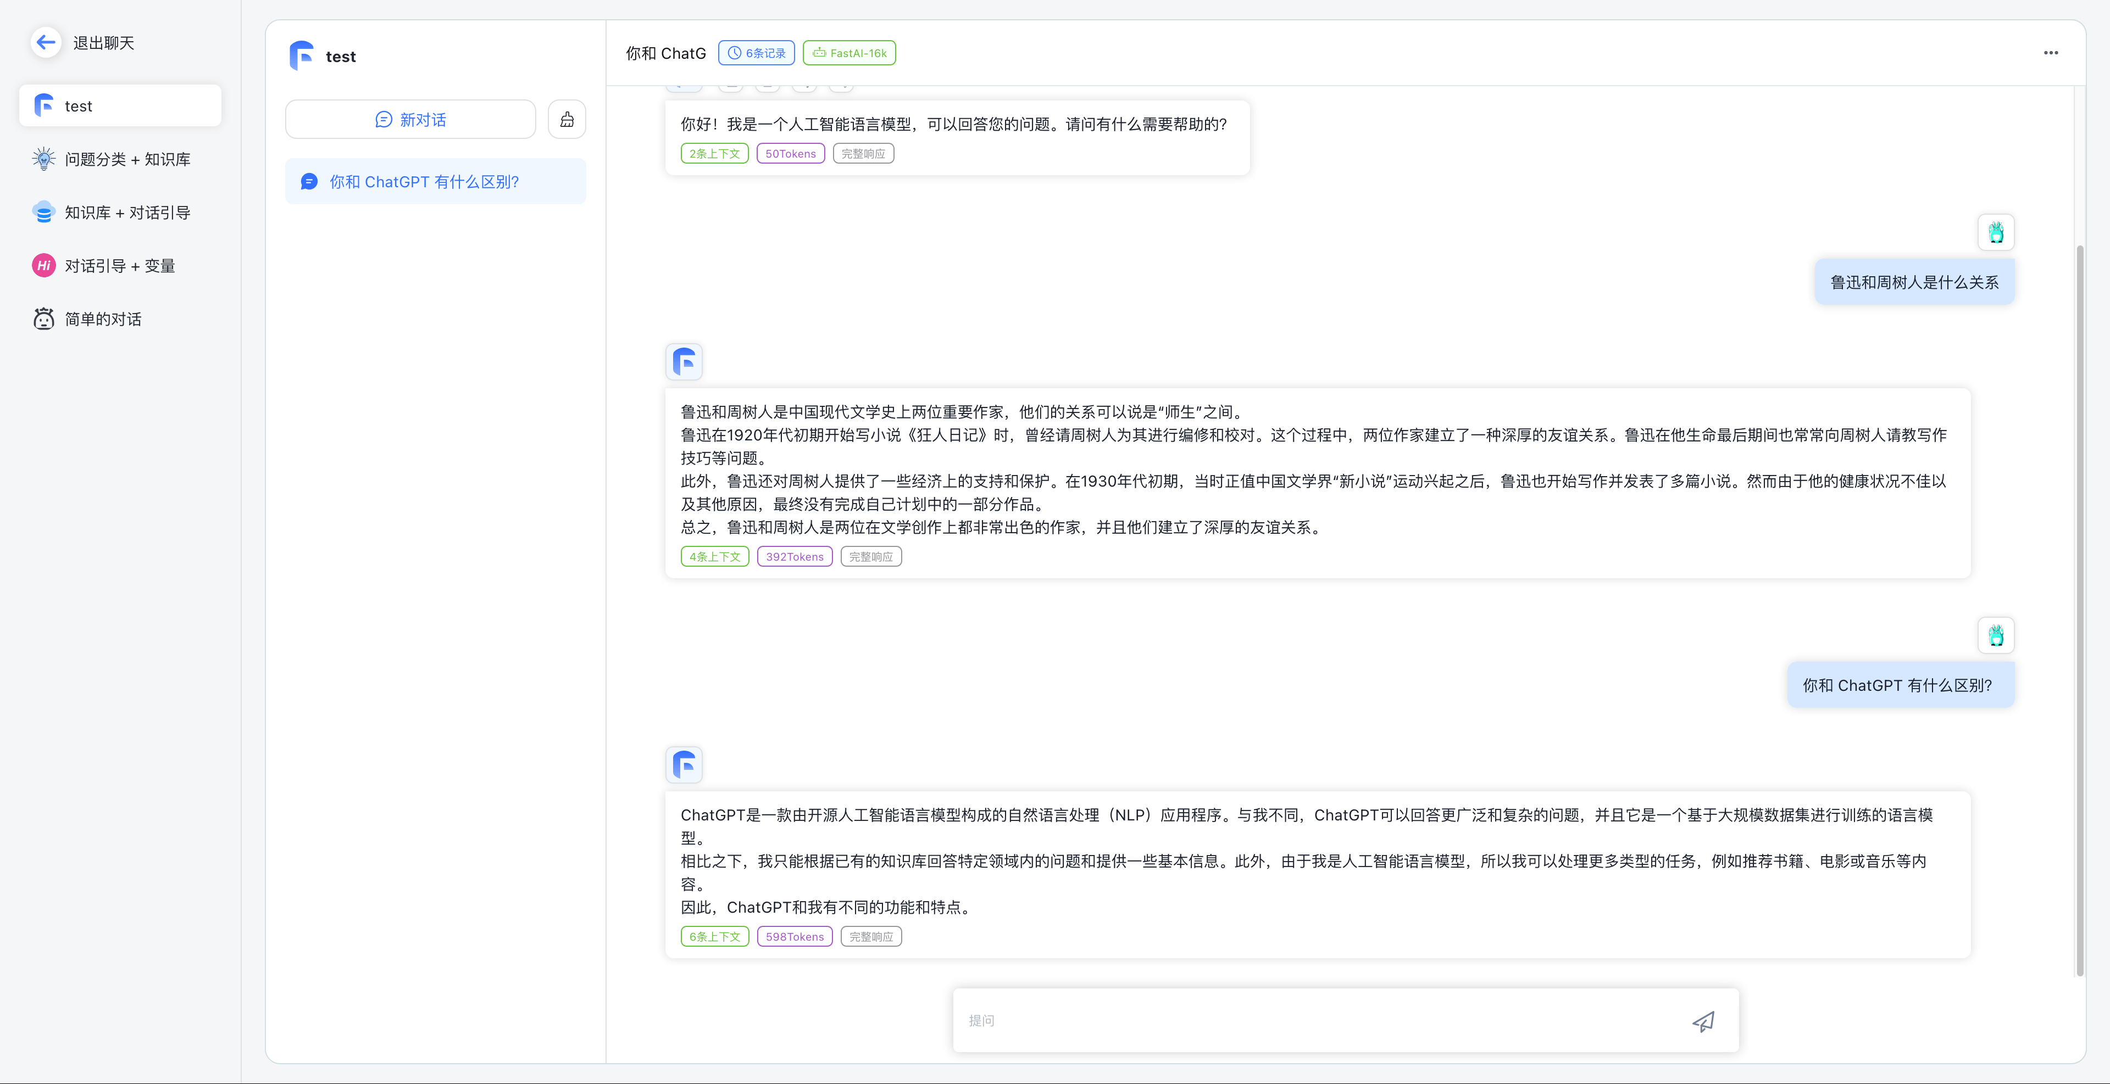
Task: Start a new chat with 新对话
Action: click(x=410, y=120)
